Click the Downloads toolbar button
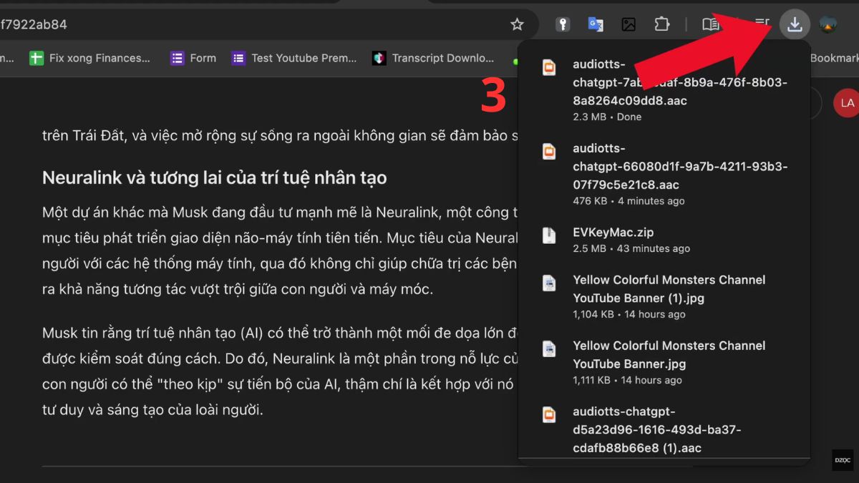The image size is (859, 483). [x=795, y=24]
